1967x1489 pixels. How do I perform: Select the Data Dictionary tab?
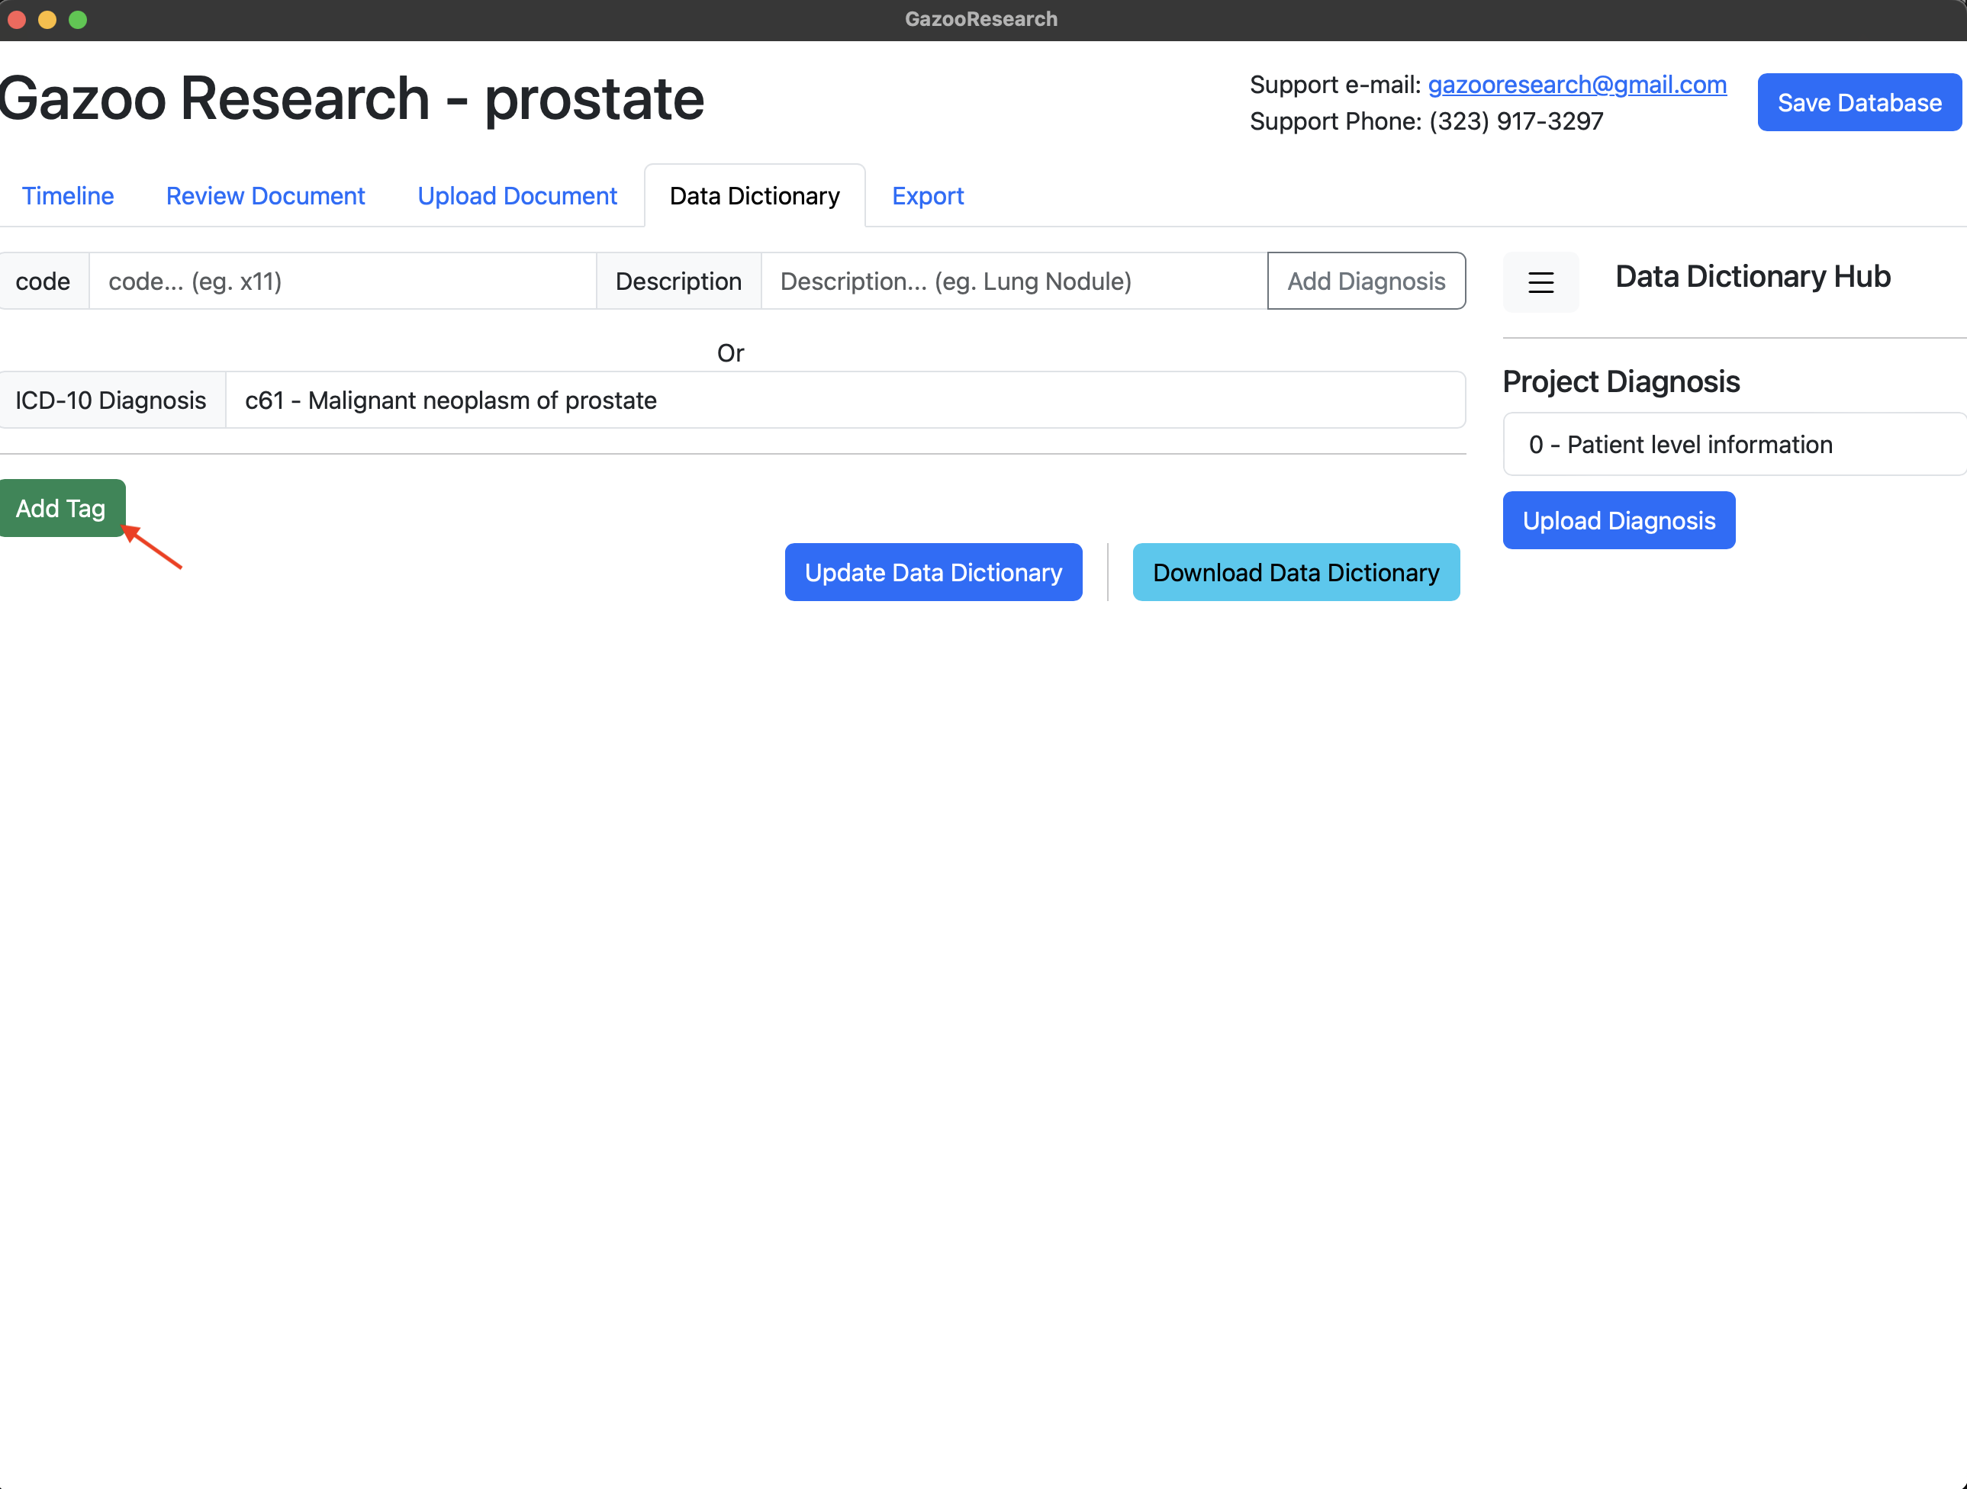(754, 195)
